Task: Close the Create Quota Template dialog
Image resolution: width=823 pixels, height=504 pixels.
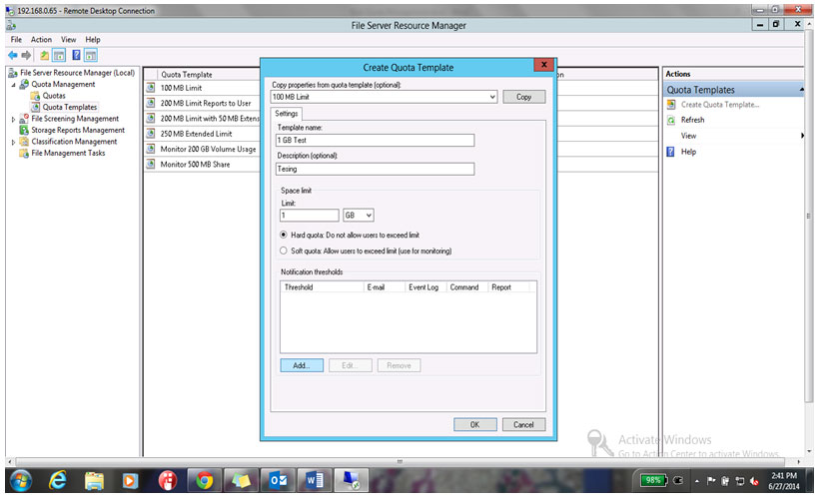Action: pyautogui.click(x=544, y=65)
